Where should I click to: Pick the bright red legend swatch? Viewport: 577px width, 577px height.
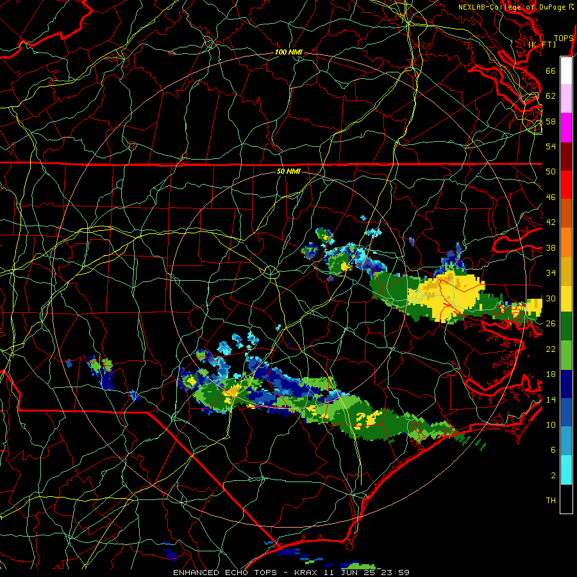pyautogui.click(x=566, y=185)
